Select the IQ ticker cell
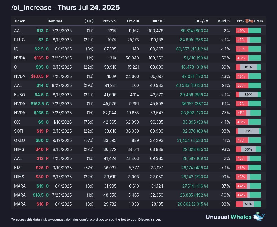This screenshot has width=277, height=227. coord(16,49)
